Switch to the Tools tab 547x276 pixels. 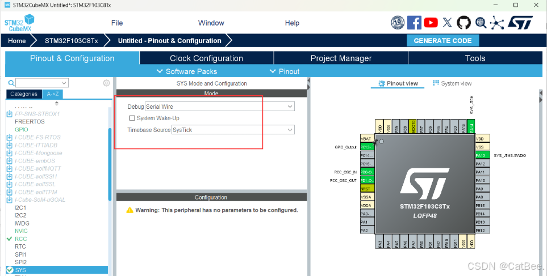coord(475,58)
